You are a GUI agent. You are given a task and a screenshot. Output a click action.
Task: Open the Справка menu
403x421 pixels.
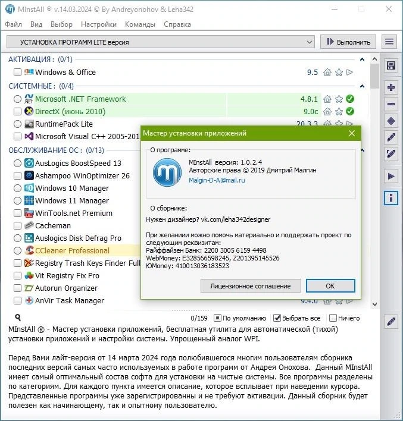coord(177,24)
